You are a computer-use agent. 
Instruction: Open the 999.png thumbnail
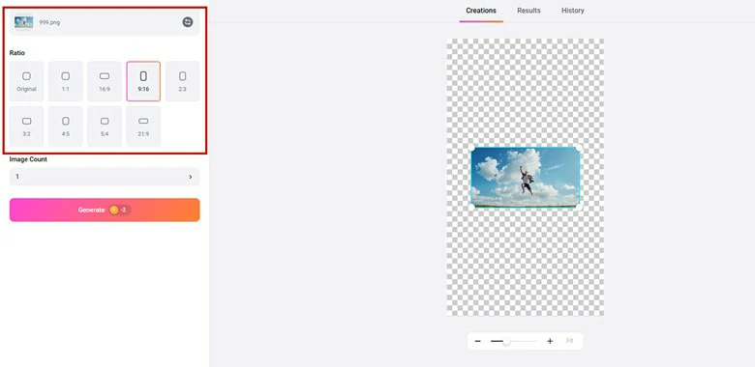point(23,22)
